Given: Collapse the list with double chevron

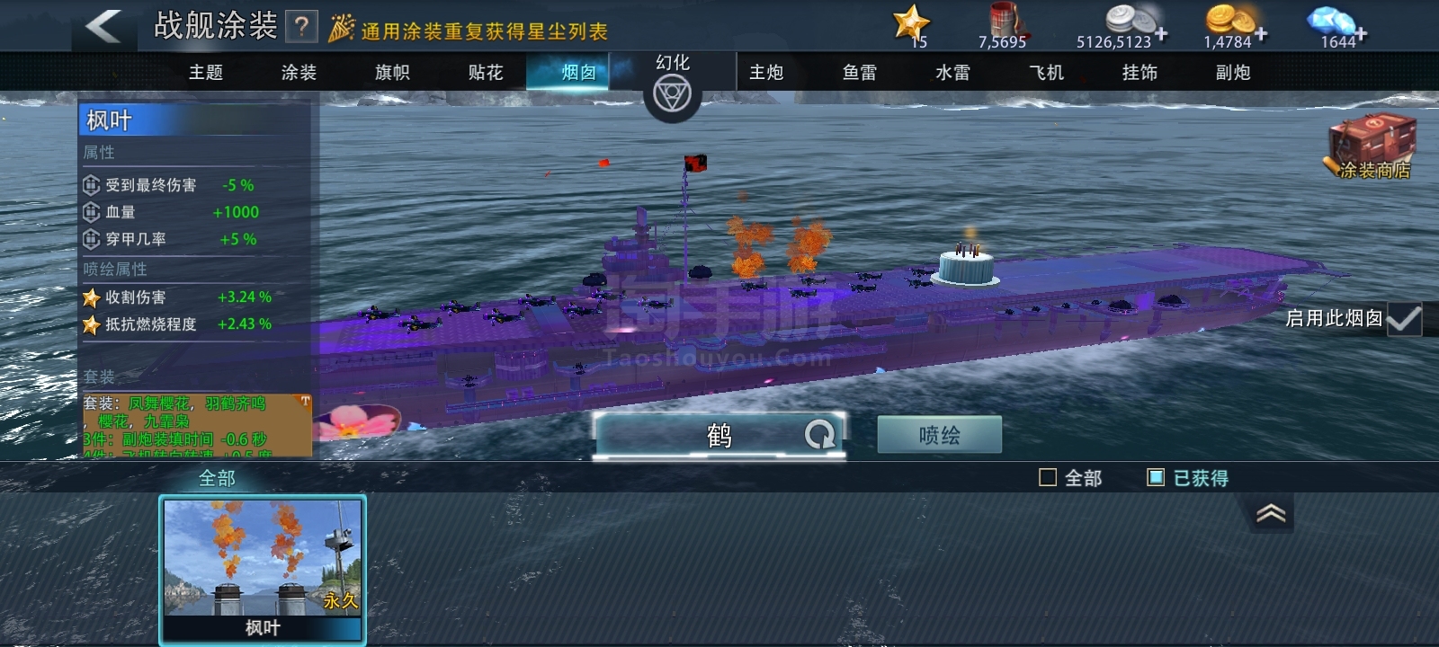Looking at the screenshot, I should click(1270, 514).
